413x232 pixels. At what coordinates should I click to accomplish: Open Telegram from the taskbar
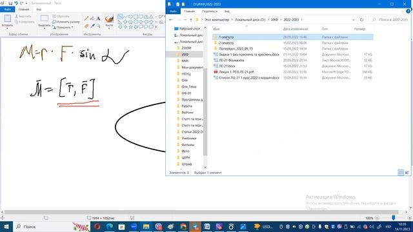tap(195, 226)
